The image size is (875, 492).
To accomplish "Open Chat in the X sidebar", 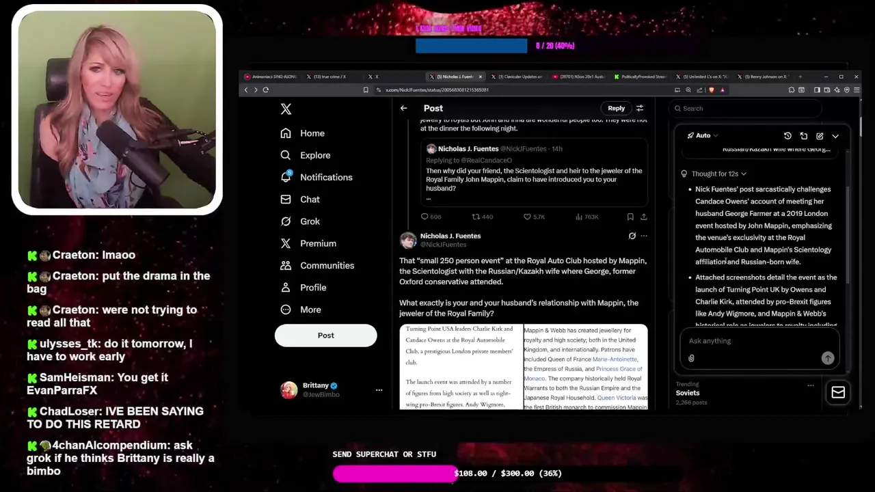I will pyautogui.click(x=300, y=199).
